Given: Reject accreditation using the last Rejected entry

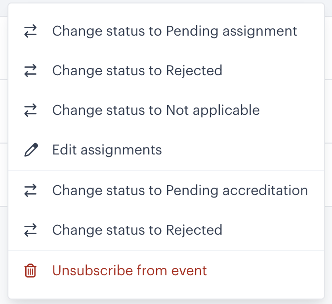Looking at the screenshot, I should 166,230.
